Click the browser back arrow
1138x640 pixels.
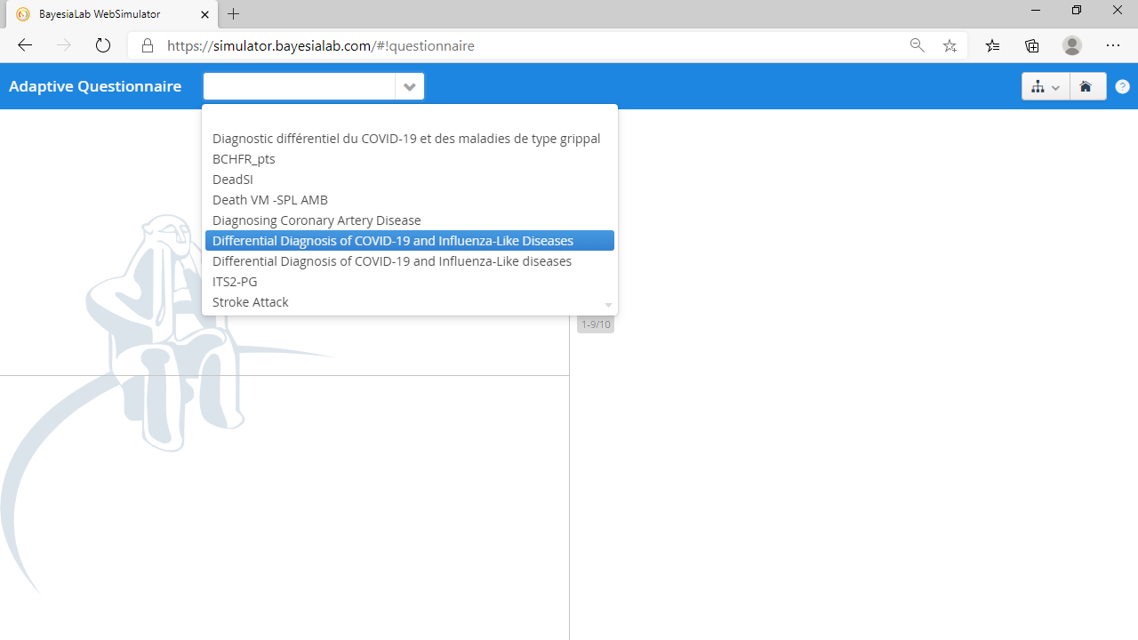pos(25,45)
